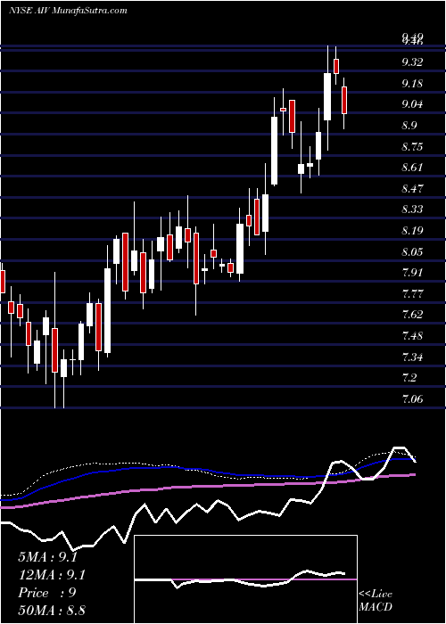Click the <<Live MACD label

[x=376, y=601]
